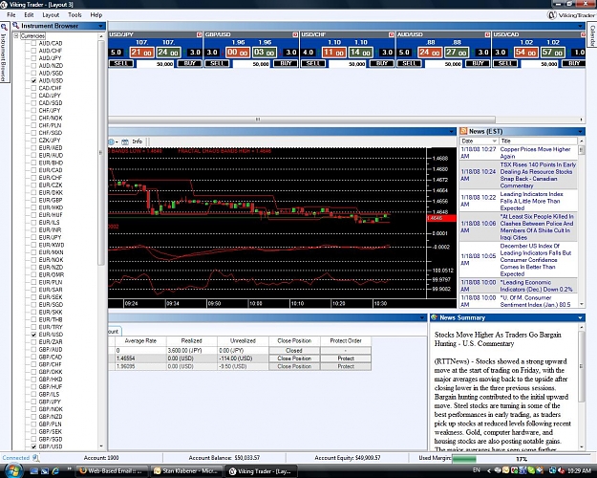Open the Copper Prices Move Higher Again headline

tap(535, 152)
